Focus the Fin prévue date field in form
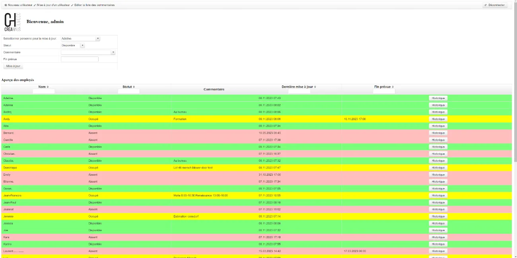517x258 pixels. pyautogui.click(x=80, y=59)
